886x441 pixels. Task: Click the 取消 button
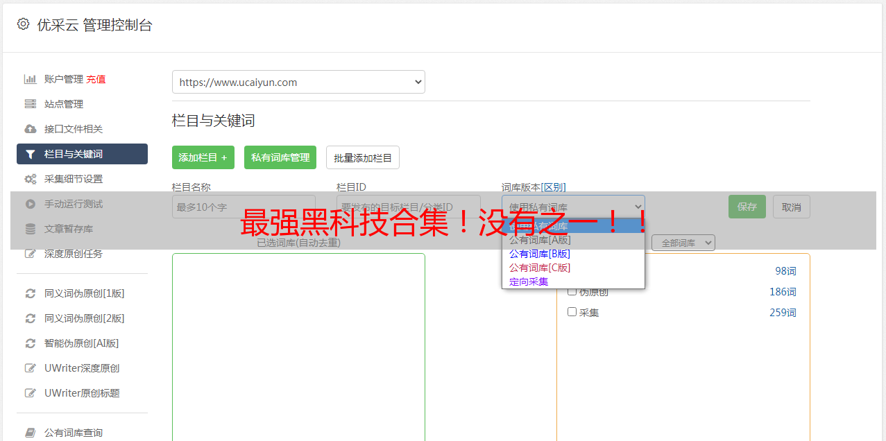point(792,207)
